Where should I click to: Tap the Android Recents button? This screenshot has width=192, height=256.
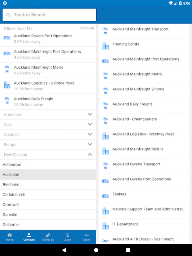128,250
